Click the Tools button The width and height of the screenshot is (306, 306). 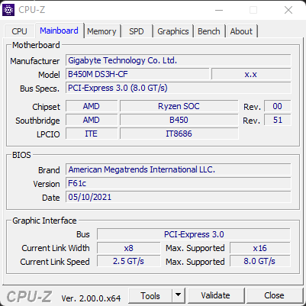[x=150, y=295]
